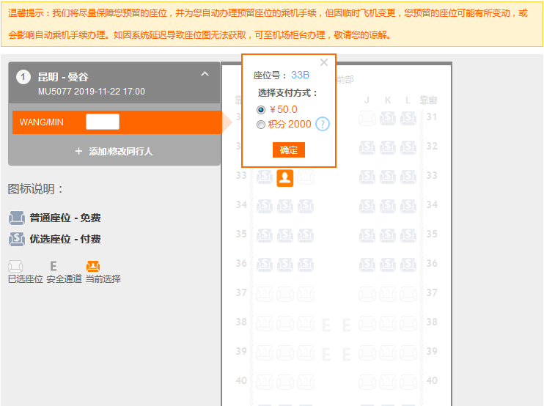The width and height of the screenshot is (544, 406).
Task: Select the ¥50.0 payment radio button
Action: pyautogui.click(x=261, y=110)
